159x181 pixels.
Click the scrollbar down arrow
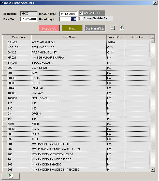(x=153, y=169)
